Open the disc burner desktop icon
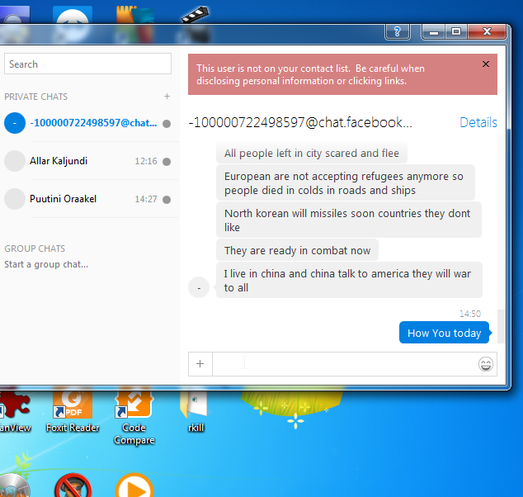 click(14, 485)
